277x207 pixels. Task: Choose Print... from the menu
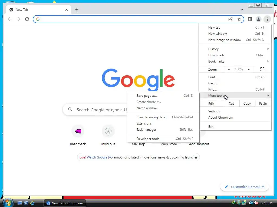pyautogui.click(x=235, y=77)
